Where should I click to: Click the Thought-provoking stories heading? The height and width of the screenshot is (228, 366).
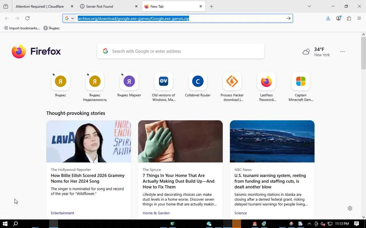[x=76, y=113]
